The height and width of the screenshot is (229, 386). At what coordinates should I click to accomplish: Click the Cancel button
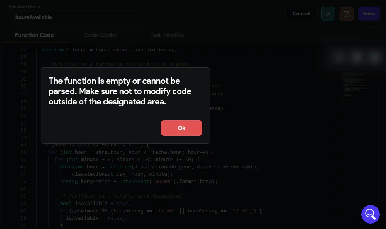tap(301, 14)
